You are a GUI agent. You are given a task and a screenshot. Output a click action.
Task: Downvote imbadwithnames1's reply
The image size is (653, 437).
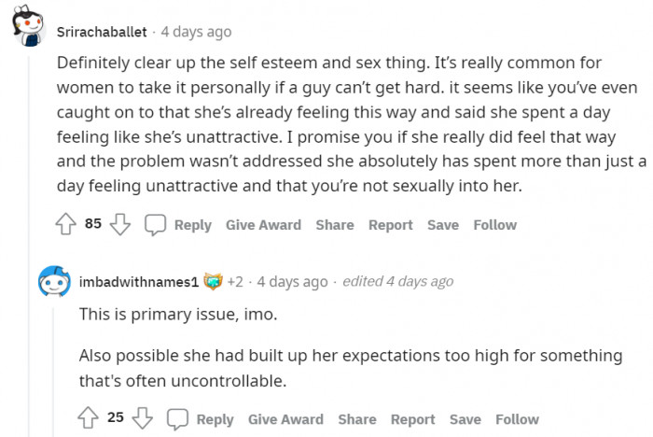(143, 418)
